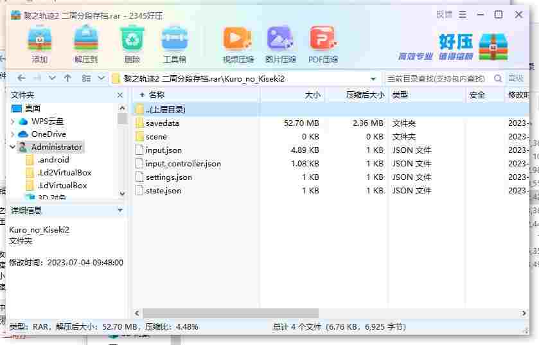The image size is (539, 345).
Task: Go back with the left arrow
Action: [x=21, y=78]
